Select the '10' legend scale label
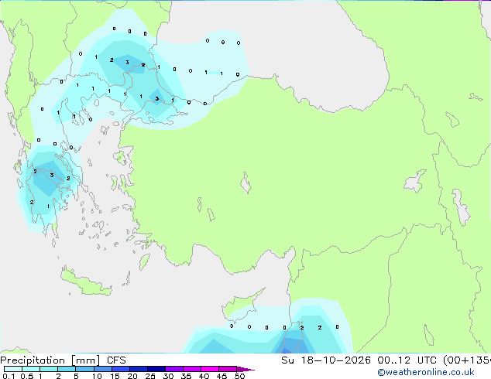Screen dimensions: 491x379 coord(97,376)
